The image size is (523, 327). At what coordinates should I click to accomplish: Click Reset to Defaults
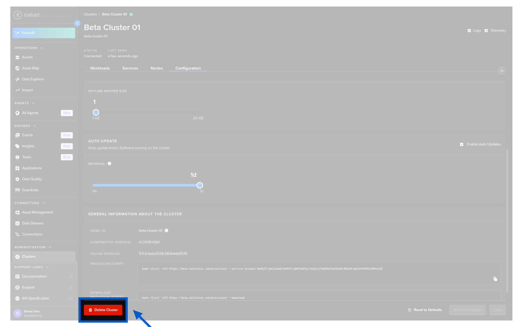point(425,310)
